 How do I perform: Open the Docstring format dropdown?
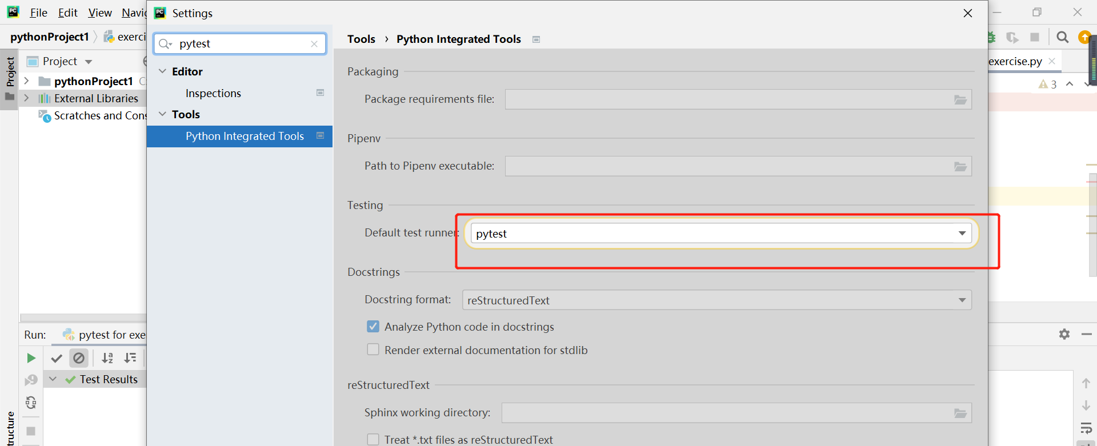point(962,300)
